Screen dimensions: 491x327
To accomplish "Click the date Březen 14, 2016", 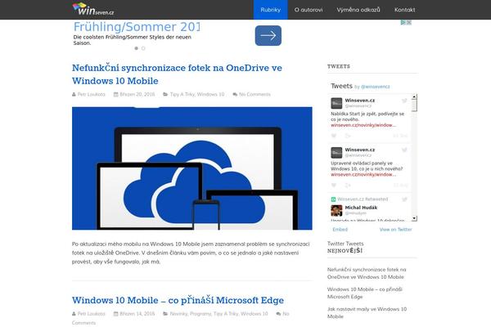I will coord(137,314).
